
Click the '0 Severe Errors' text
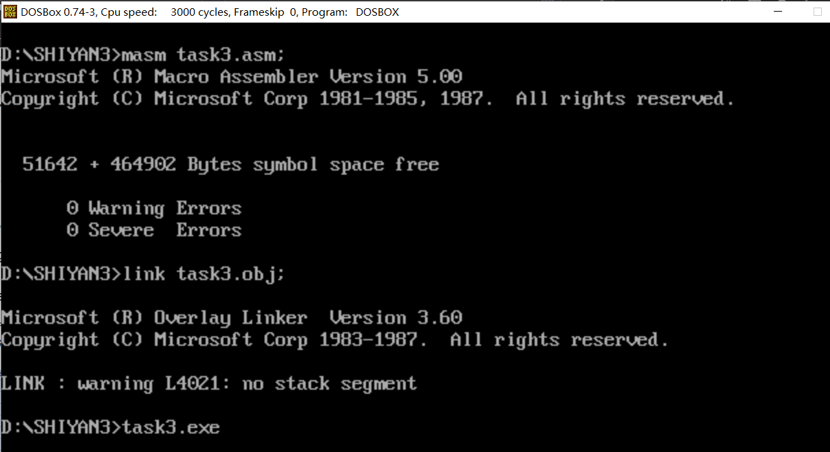pos(154,230)
